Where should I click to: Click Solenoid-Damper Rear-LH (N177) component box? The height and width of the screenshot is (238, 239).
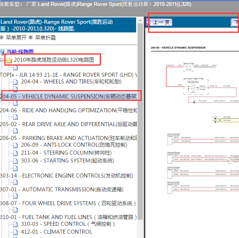pyautogui.click(x=170, y=174)
